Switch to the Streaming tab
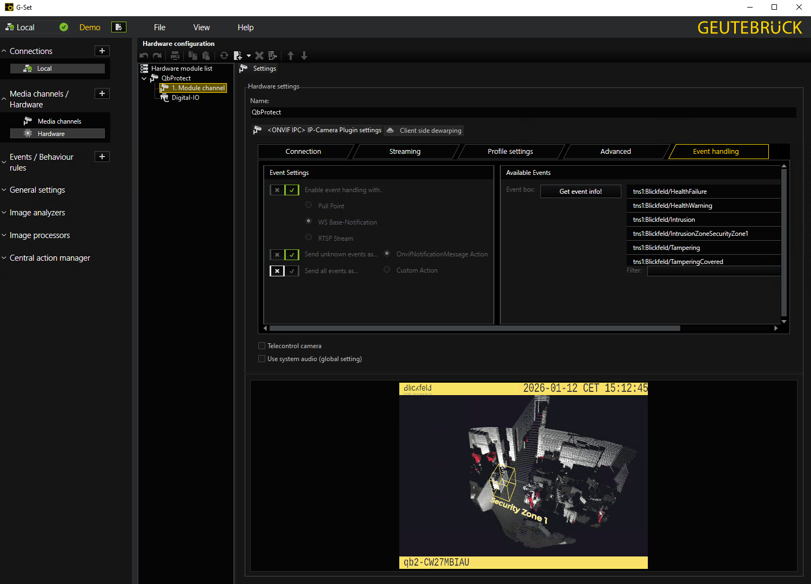The width and height of the screenshot is (811, 584). tap(405, 152)
